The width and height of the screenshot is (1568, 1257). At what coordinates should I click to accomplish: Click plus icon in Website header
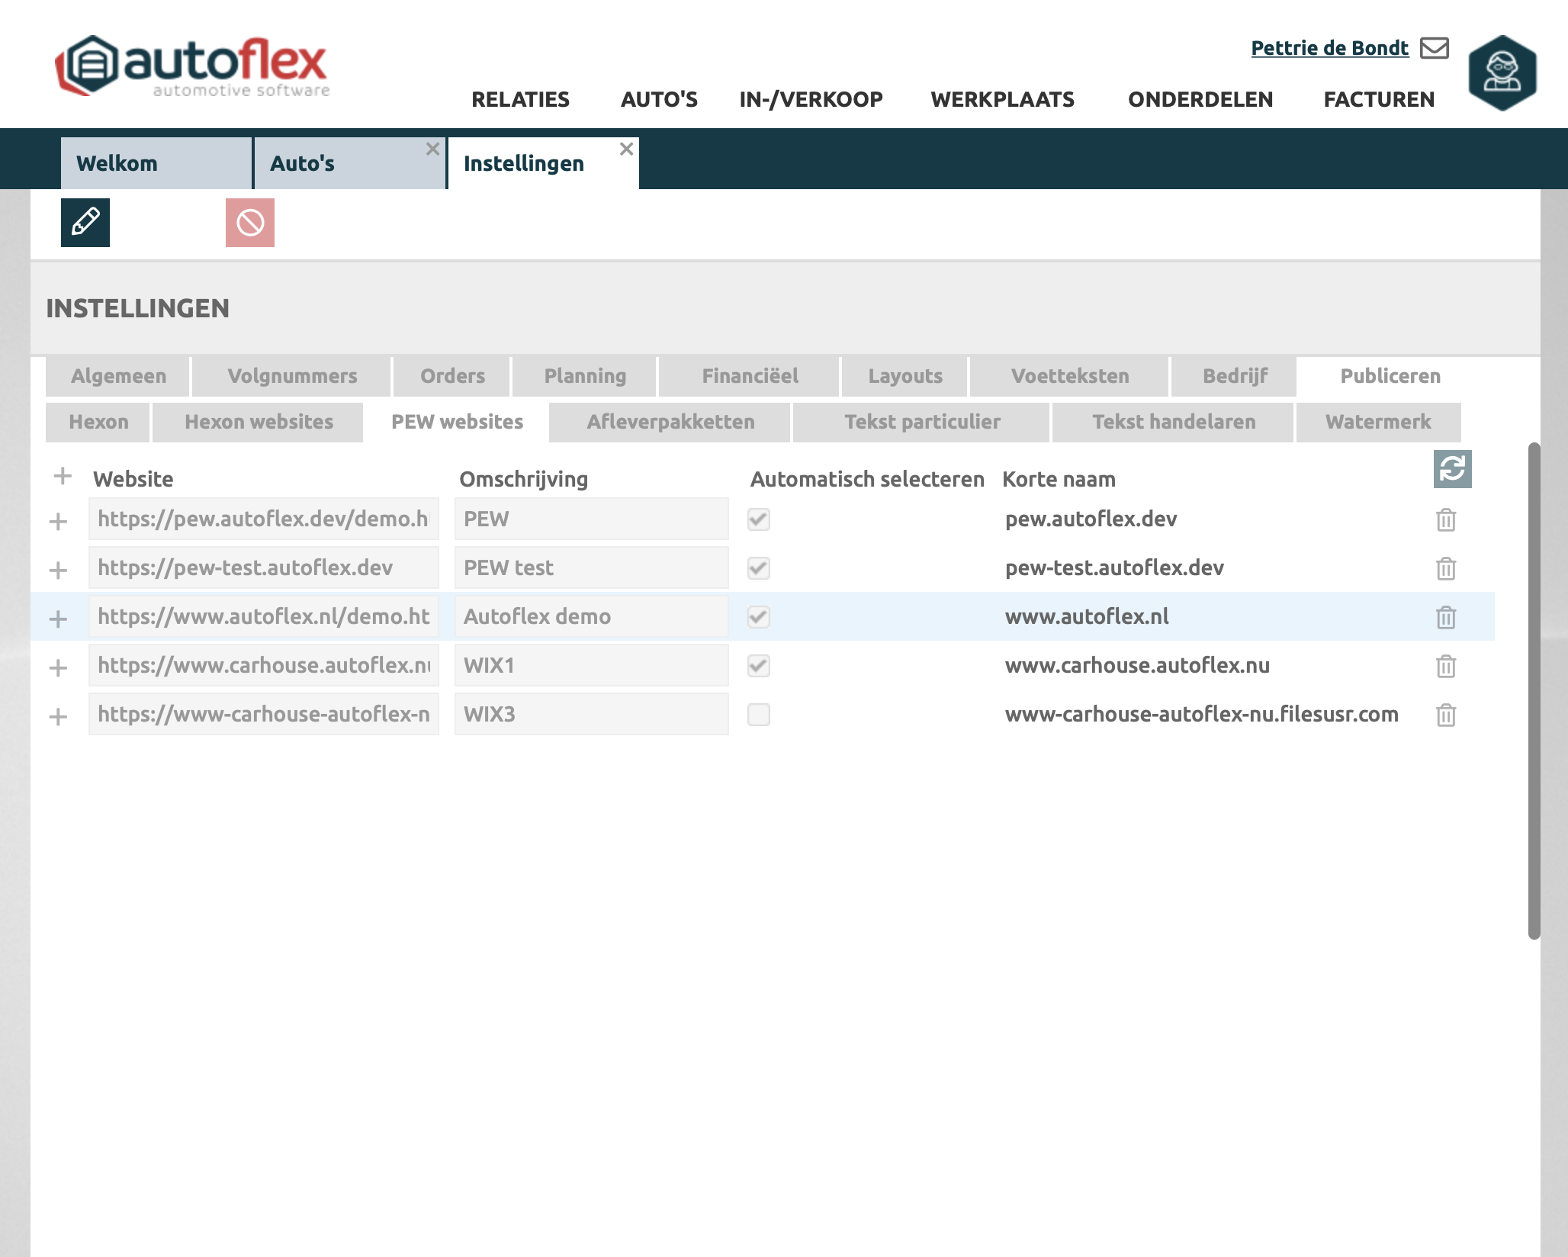coord(63,477)
